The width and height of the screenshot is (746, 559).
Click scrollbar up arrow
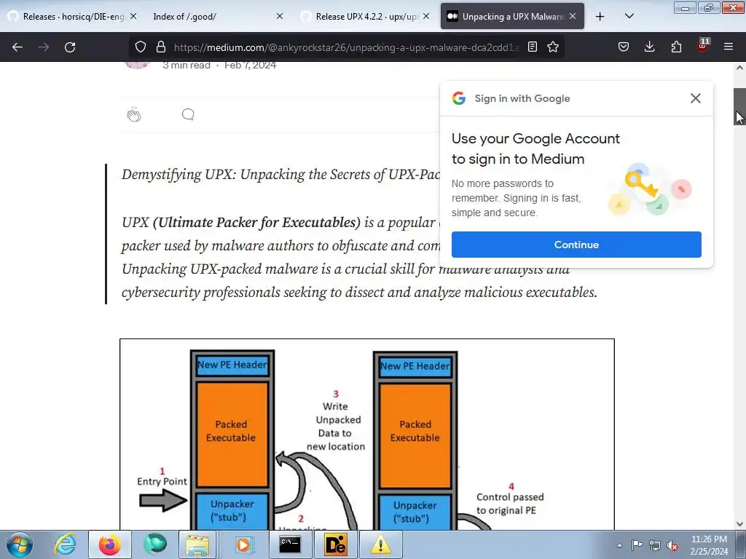click(x=739, y=68)
